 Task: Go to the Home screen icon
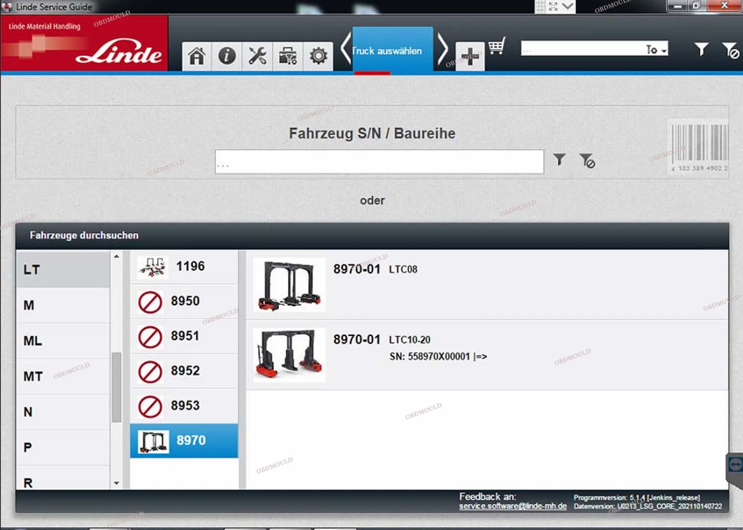[x=197, y=56]
